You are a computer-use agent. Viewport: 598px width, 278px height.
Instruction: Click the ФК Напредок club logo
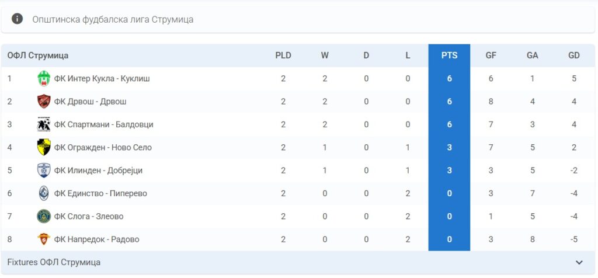44,239
